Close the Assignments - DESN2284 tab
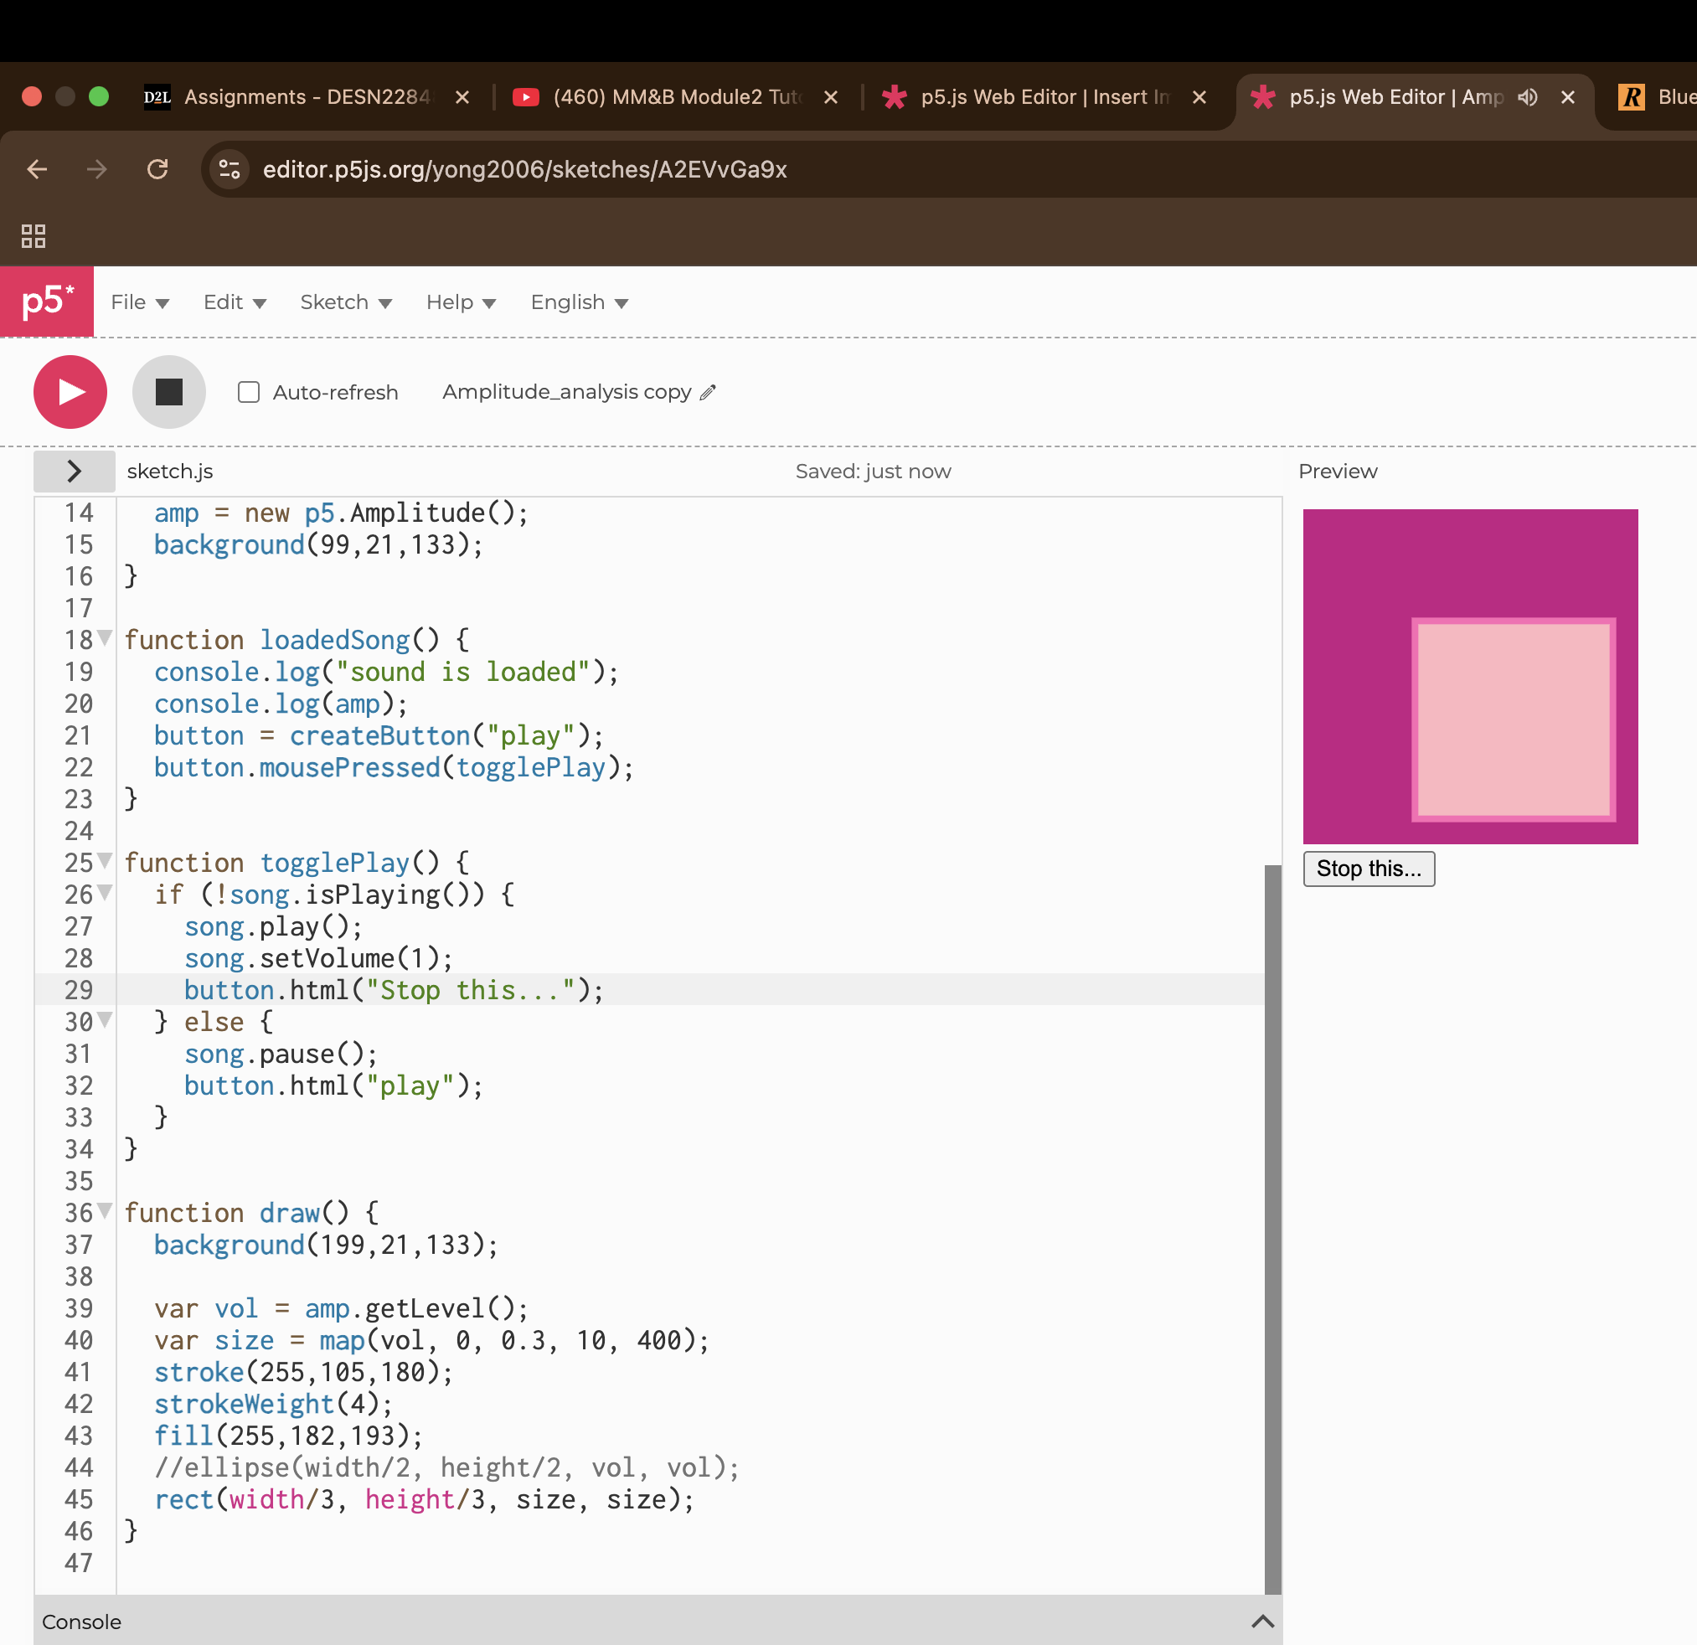 point(462,98)
